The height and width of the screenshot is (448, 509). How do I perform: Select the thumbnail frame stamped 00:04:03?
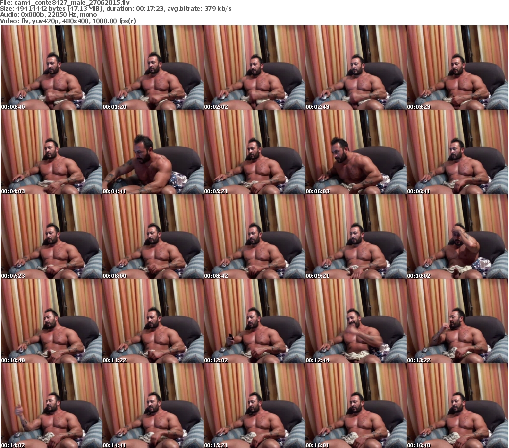point(52,152)
